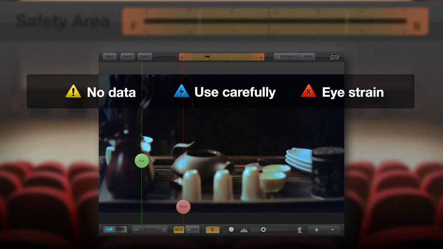This screenshot has height=249, width=443.
Task: Flip the switch next to the 0 field
Action: [x=228, y=229]
